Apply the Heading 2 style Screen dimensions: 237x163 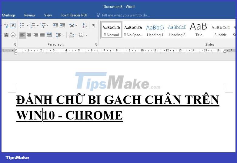[177, 30]
